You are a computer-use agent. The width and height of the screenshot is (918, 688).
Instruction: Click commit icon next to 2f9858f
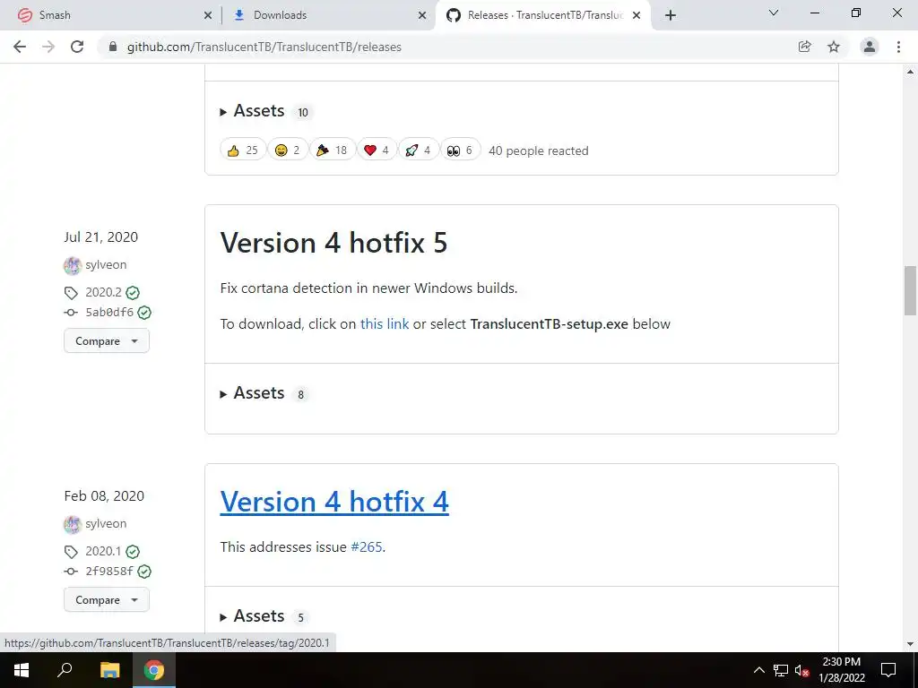click(x=71, y=572)
